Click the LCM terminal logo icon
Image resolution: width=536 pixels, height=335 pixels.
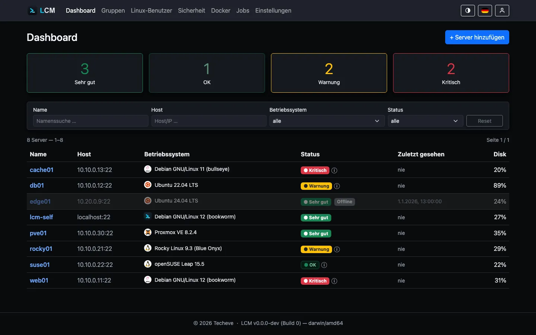[x=32, y=11]
